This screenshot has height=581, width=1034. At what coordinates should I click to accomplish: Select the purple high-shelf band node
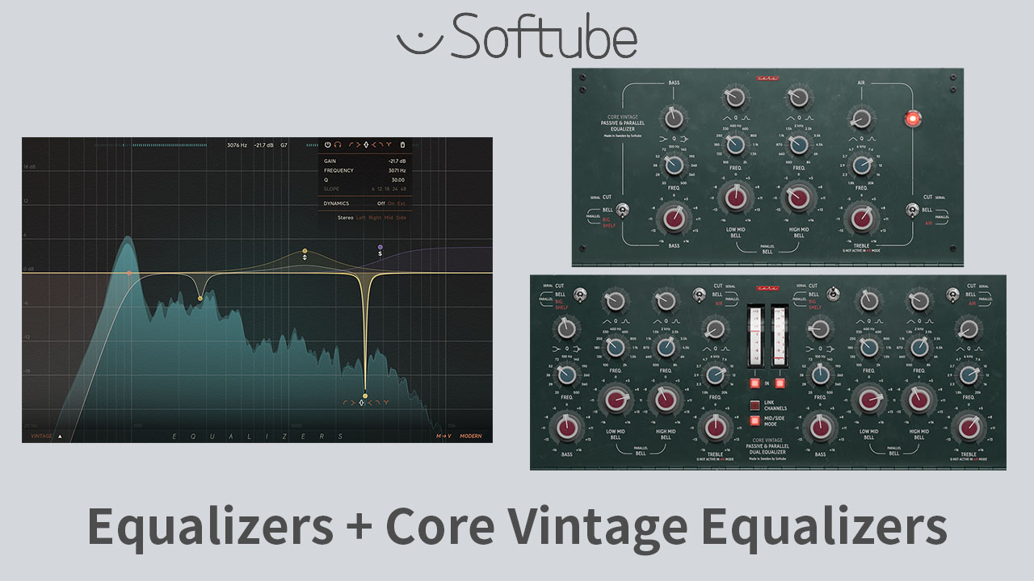tap(380, 247)
